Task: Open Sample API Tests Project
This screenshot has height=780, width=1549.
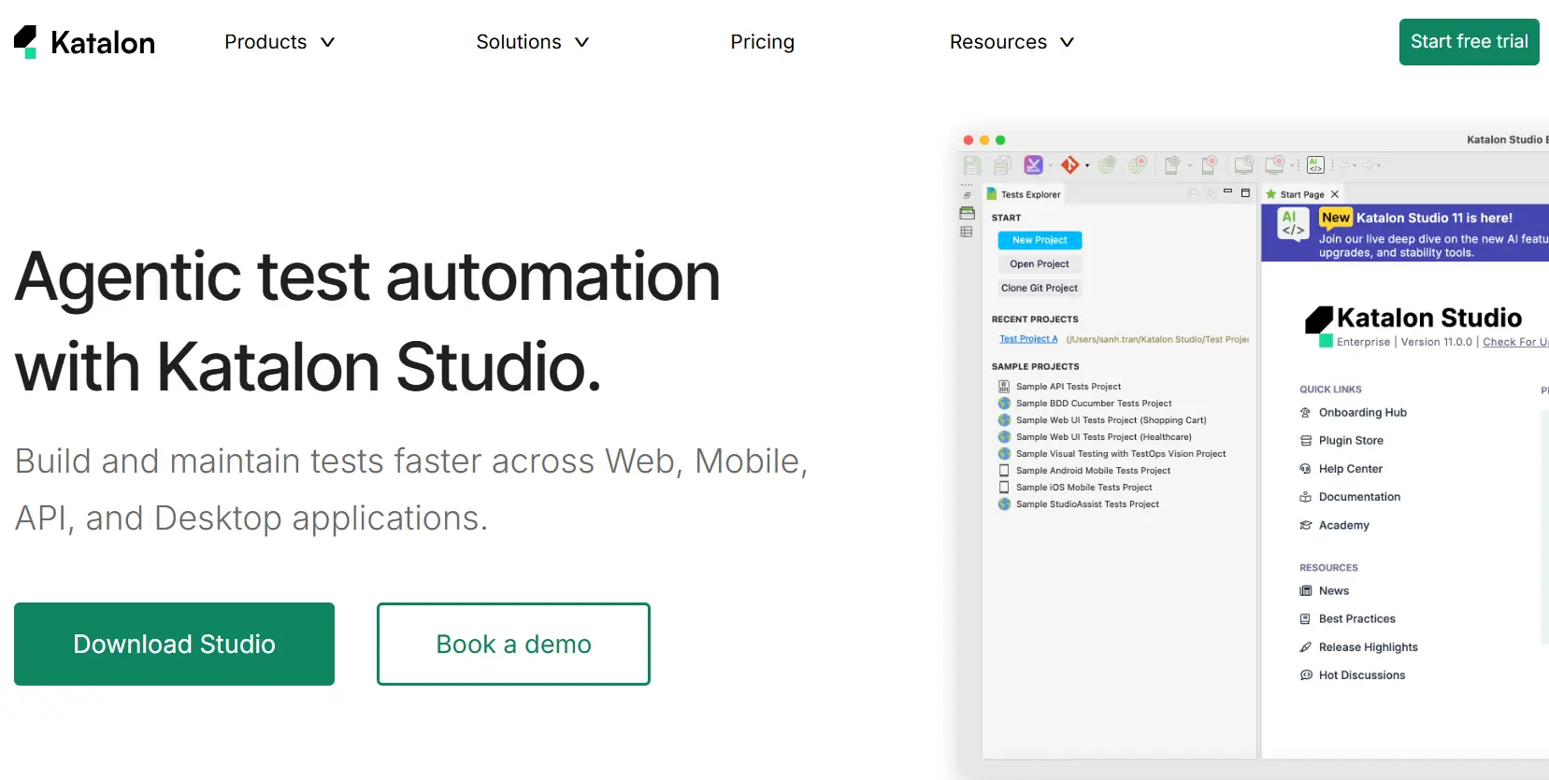Action: pos(1068,387)
